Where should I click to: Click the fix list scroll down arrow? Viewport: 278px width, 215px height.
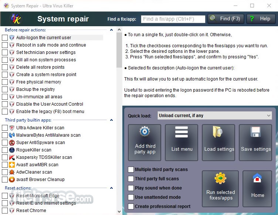pos(119,211)
